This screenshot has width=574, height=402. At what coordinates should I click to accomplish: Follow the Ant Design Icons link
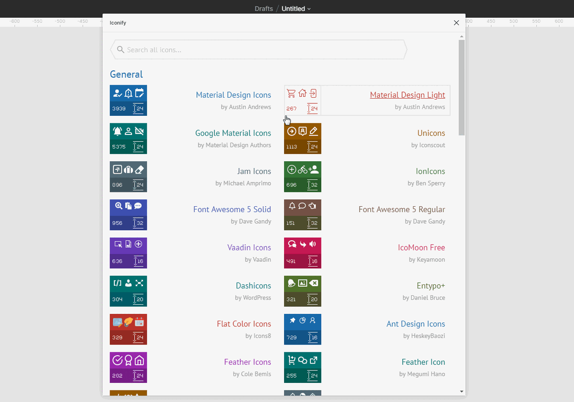coord(416,324)
